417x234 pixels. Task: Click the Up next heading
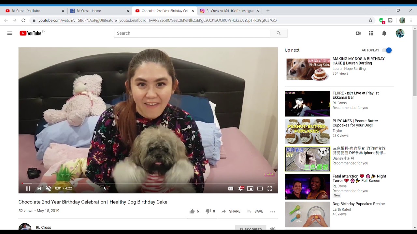[292, 50]
